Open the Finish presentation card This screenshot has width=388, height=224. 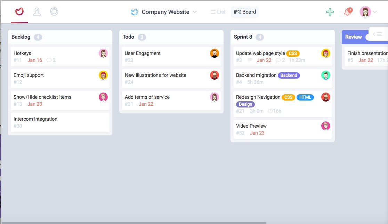click(366, 57)
